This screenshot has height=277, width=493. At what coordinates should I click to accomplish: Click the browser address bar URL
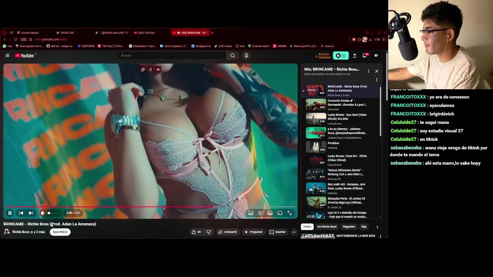51,39
